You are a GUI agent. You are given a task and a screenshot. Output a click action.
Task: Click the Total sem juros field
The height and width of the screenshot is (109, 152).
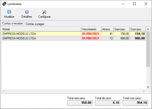(x=80, y=103)
